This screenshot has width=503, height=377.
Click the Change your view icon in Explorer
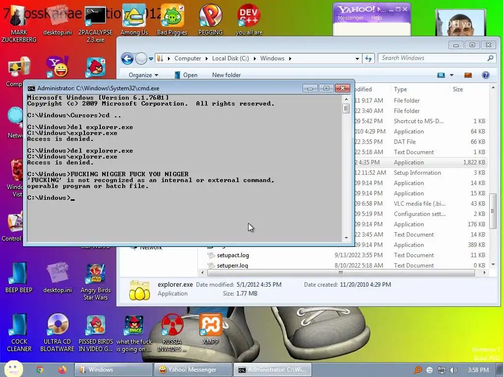tap(442, 75)
